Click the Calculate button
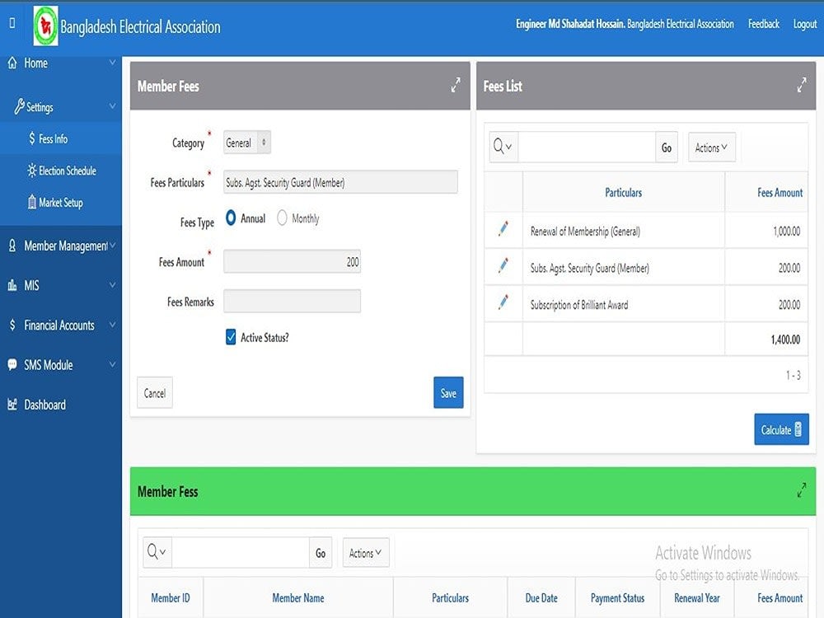The width and height of the screenshot is (824, 618). point(780,429)
